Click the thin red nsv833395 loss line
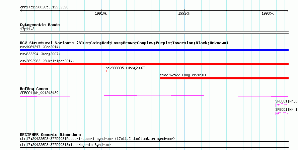This screenshot has width=298, height=150. [197, 71]
